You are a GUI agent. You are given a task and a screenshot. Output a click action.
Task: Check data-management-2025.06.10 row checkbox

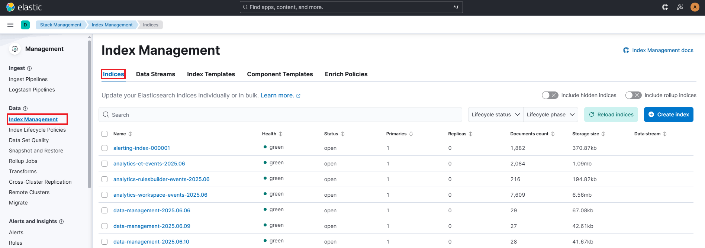point(104,242)
